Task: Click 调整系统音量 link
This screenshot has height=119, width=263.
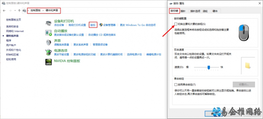Action: coord(62,44)
